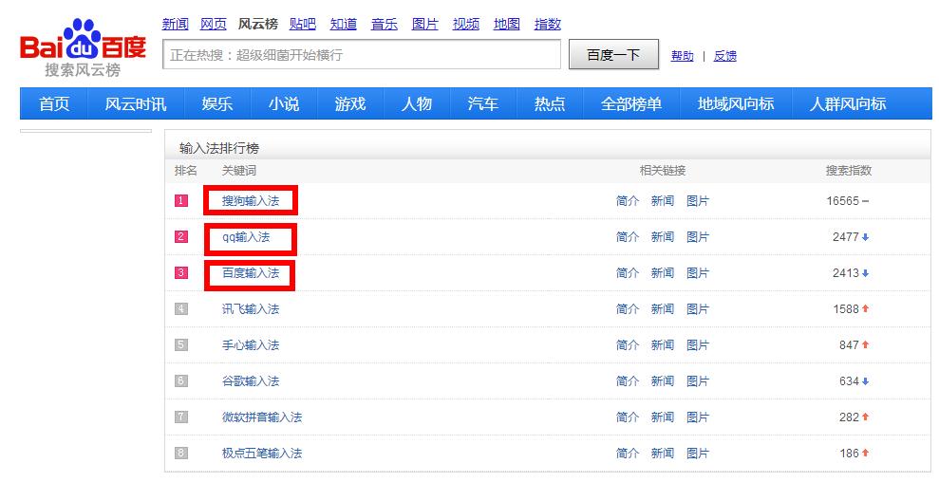This screenshot has height=482, width=939.
Task: Open 图片 for 谷歌输入法
Action: point(698,380)
